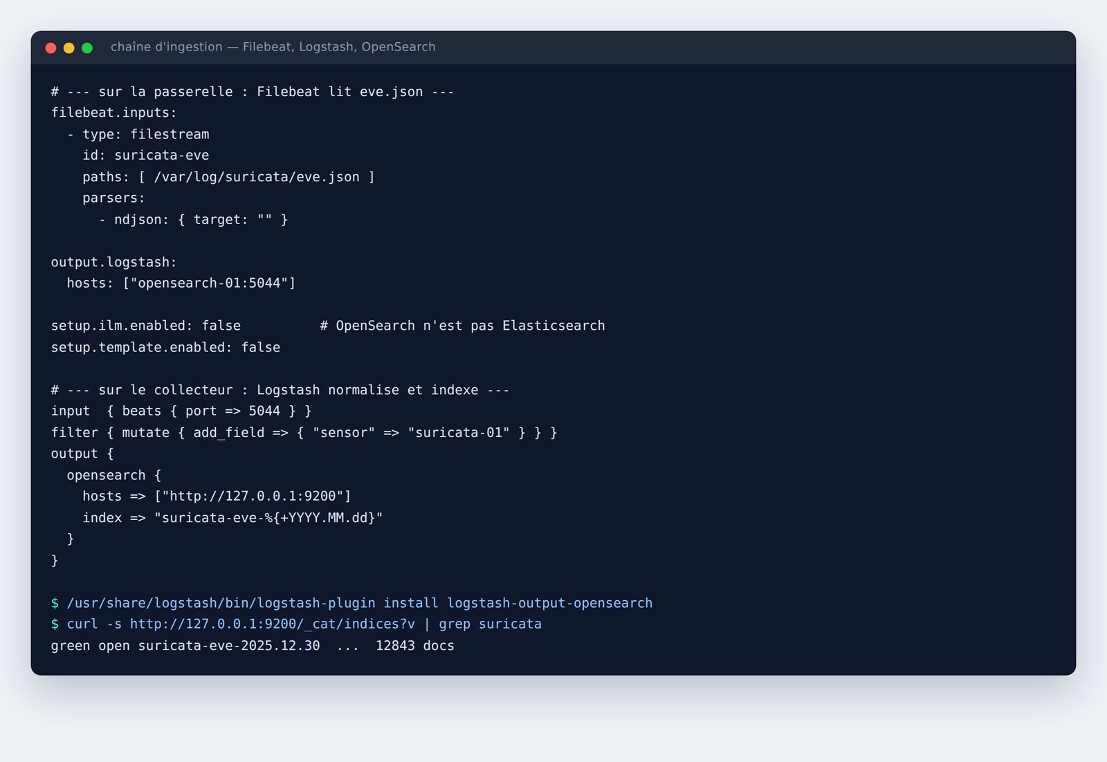
Task: Click the line "id: suricata-eve"
Action: [146, 156]
